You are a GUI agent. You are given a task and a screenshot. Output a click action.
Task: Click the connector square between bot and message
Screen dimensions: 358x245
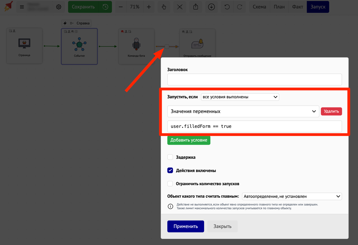coord(167,46)
